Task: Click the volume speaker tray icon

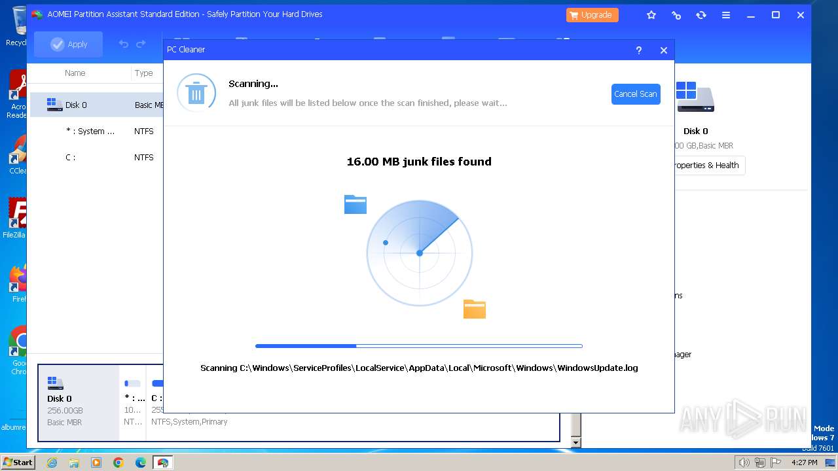Action: pos(744,462)
